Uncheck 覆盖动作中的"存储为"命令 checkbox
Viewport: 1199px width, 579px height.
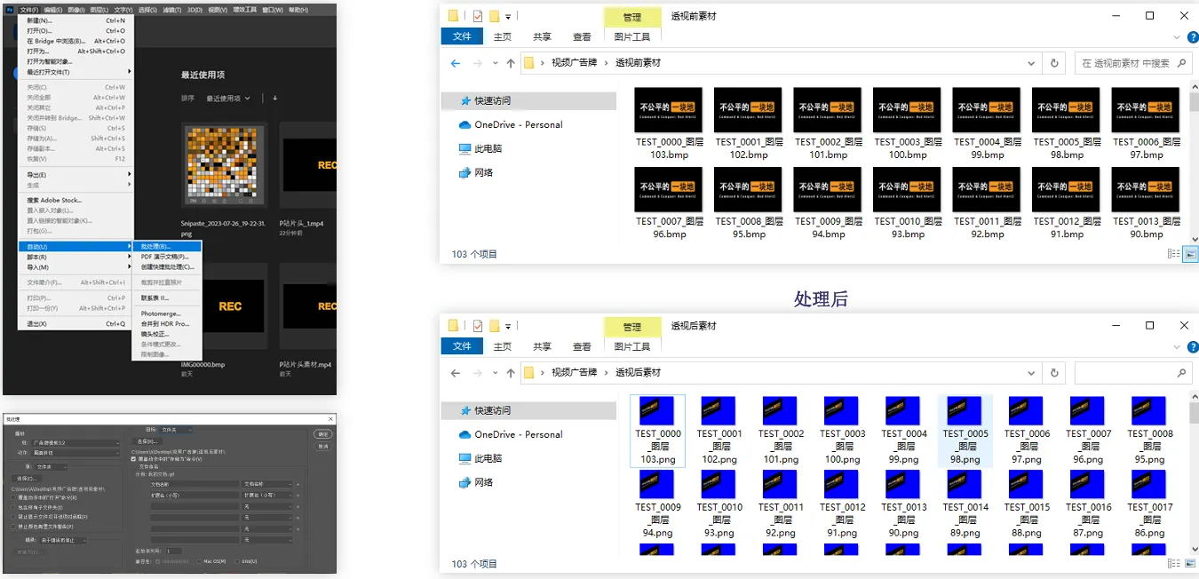(133, 459)
